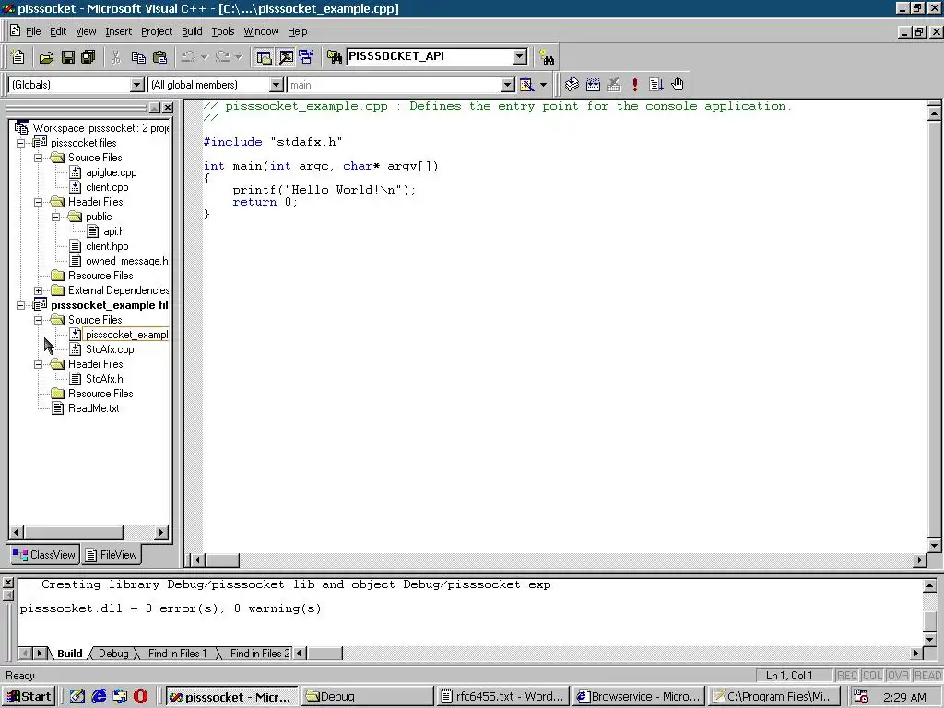
Task: Click the Save All icon
Action: (88, 57)
